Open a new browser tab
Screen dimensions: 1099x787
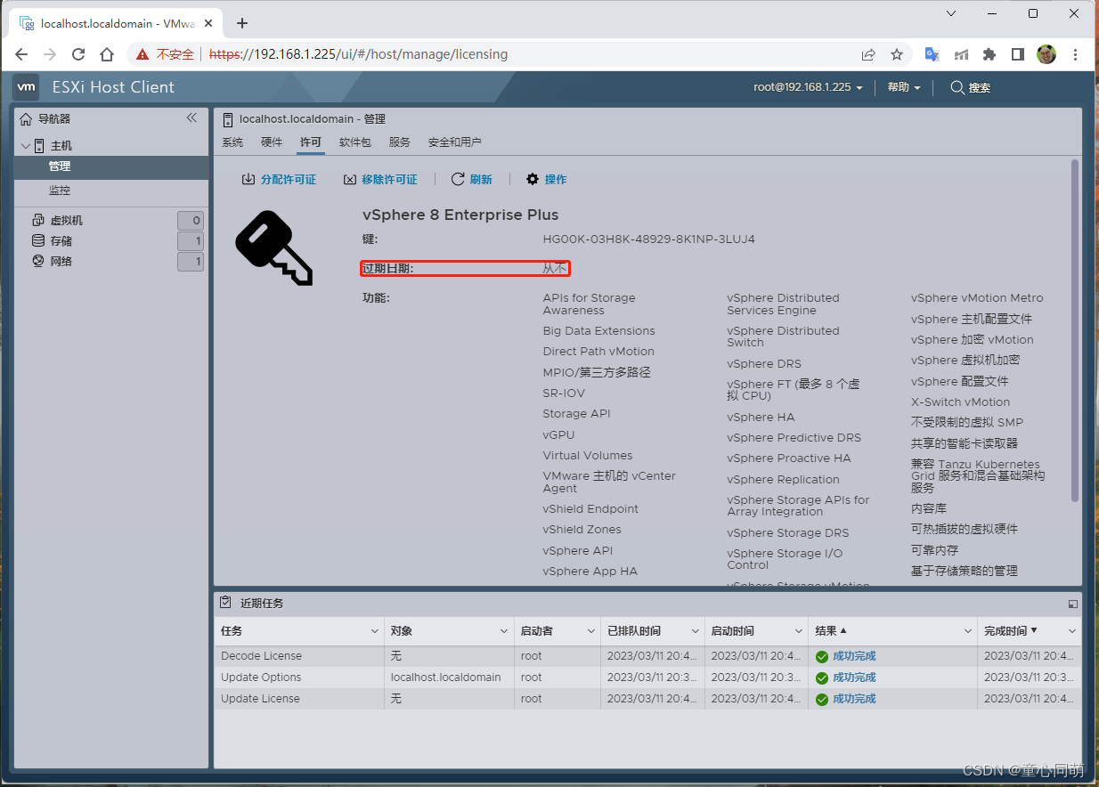click(242, 23)
